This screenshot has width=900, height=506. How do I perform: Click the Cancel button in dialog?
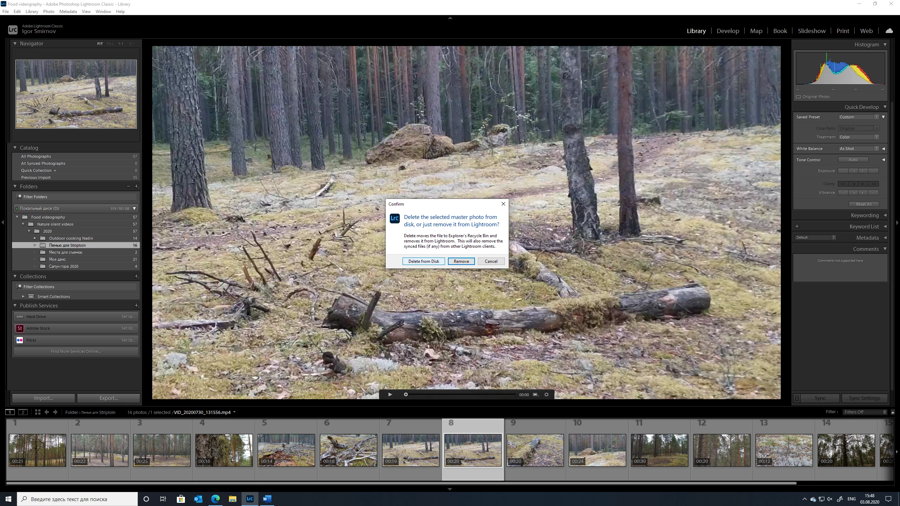[x=491, y=261]
